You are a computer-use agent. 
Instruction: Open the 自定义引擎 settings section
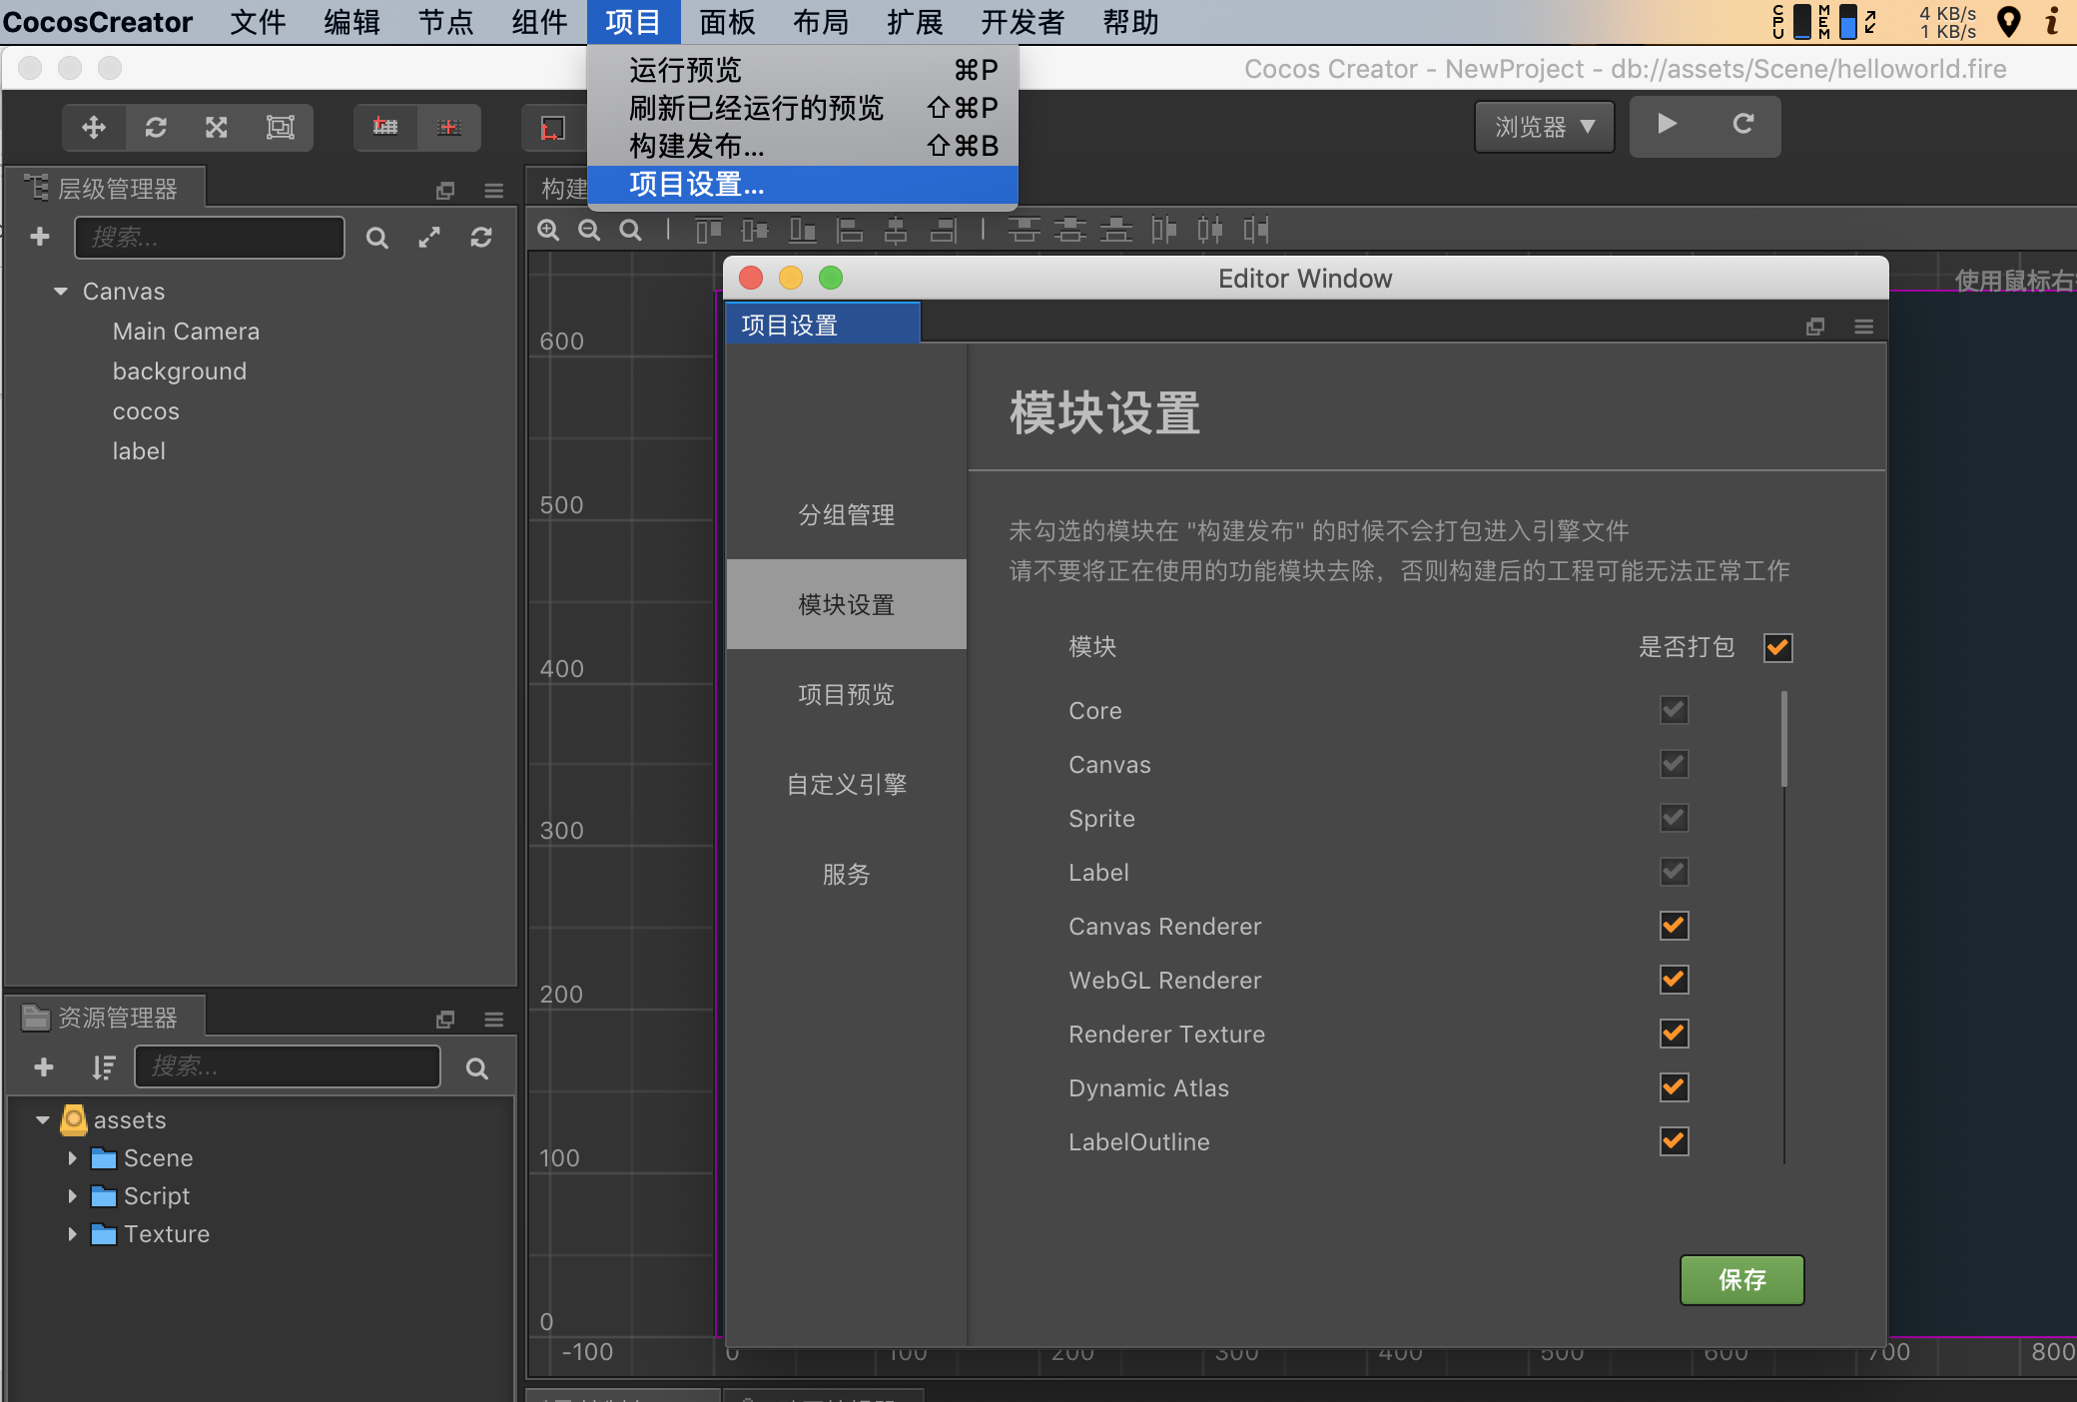pyautogui.click(x=846, y=785)
